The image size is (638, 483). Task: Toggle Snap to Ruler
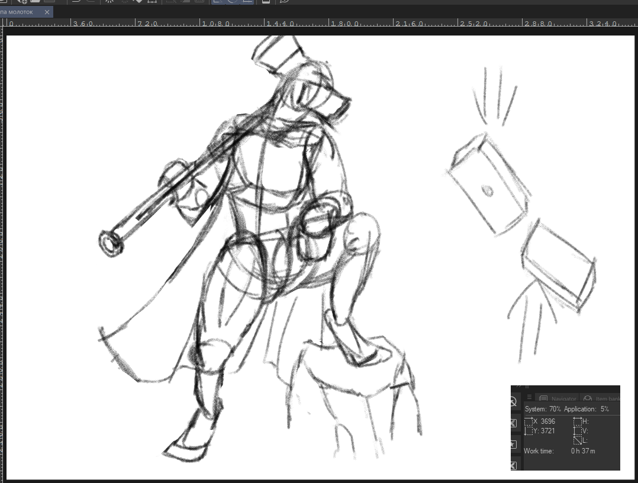(218, 2)
